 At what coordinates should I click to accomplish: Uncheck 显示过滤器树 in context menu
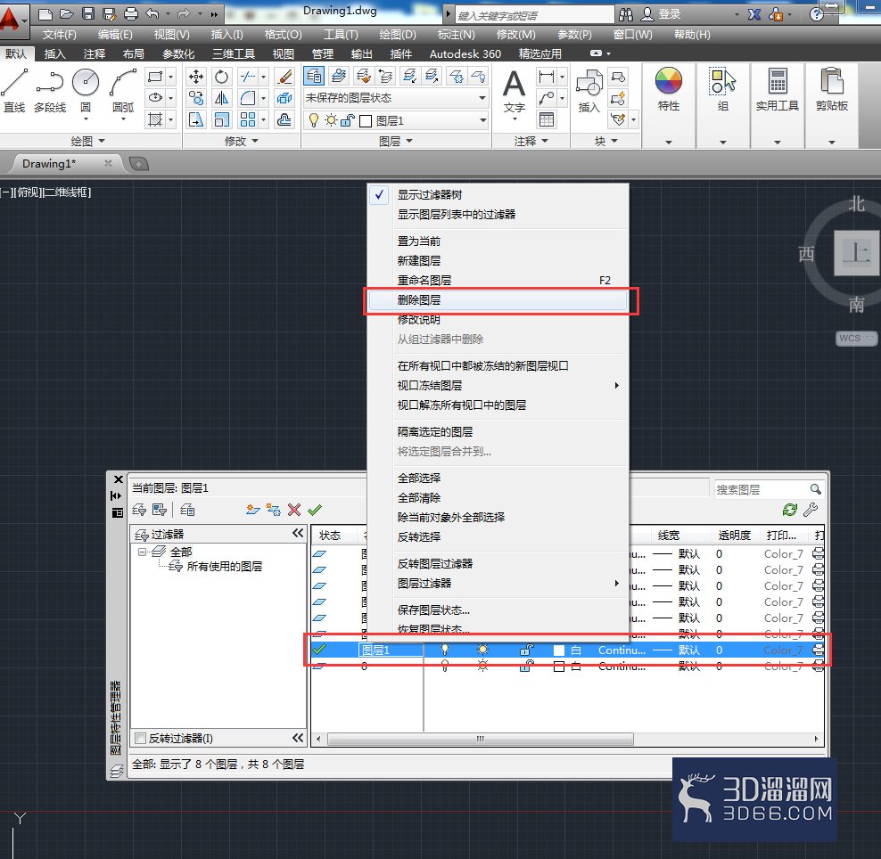coord(430,195)
